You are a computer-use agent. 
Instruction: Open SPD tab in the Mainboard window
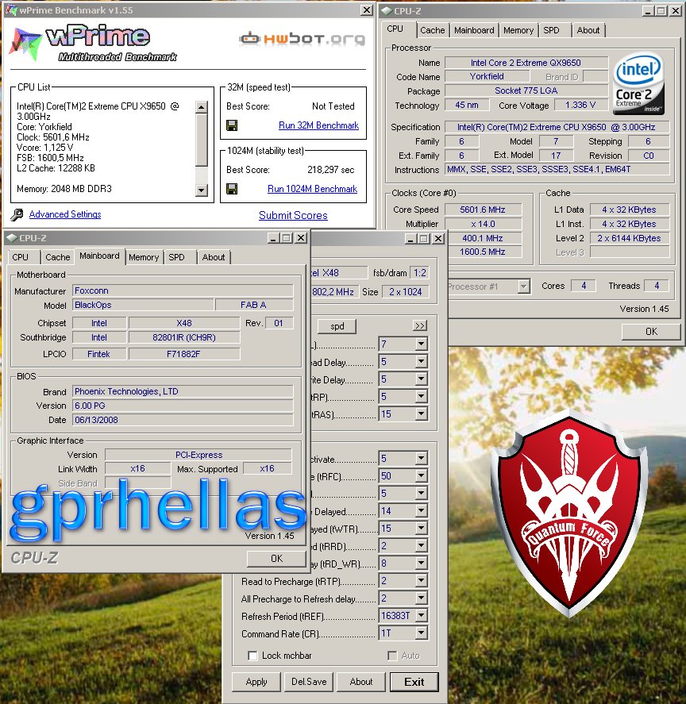tap(176, 257)
